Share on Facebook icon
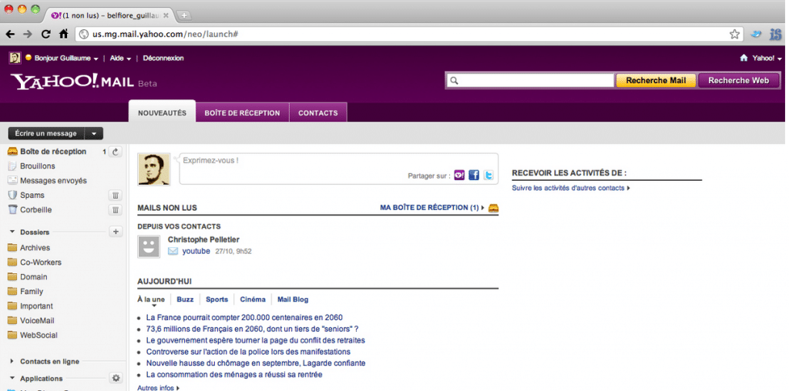The width and height of the screenshot is (789, 391). pos(474,175)
